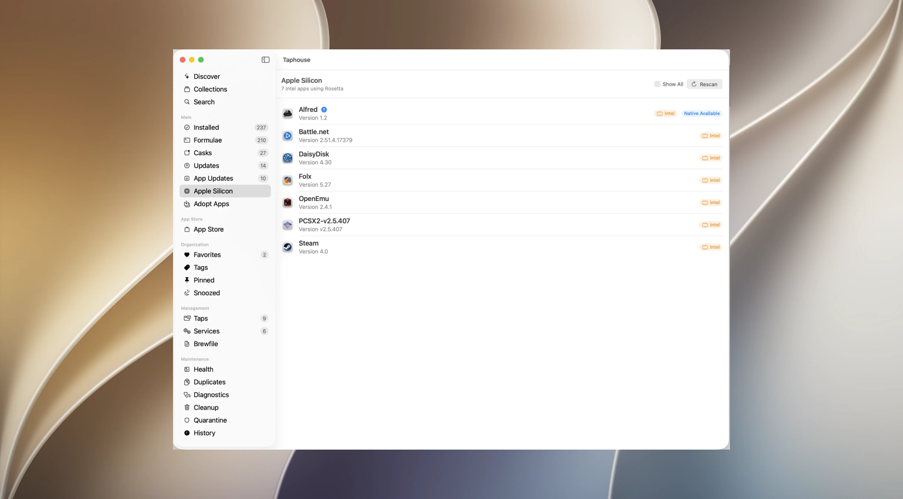Select the Battle.net app icon
Viewport: 903px width, 499px height.
tap(287, 136)
